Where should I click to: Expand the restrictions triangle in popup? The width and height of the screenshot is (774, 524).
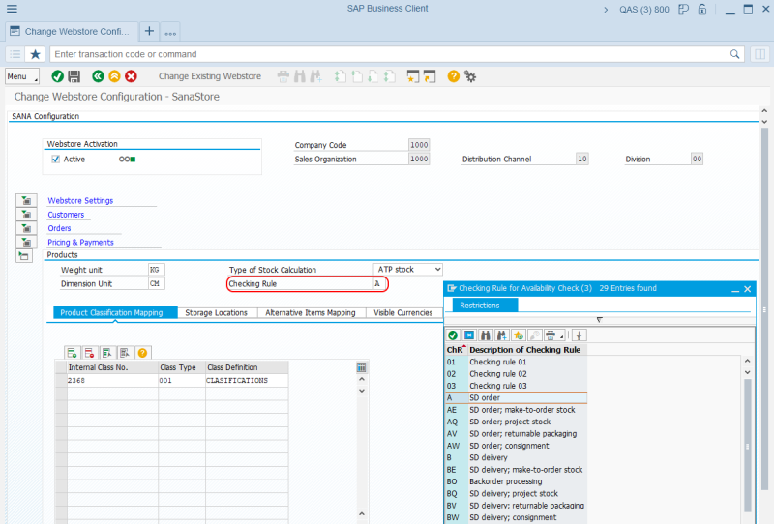click(599, 320)
